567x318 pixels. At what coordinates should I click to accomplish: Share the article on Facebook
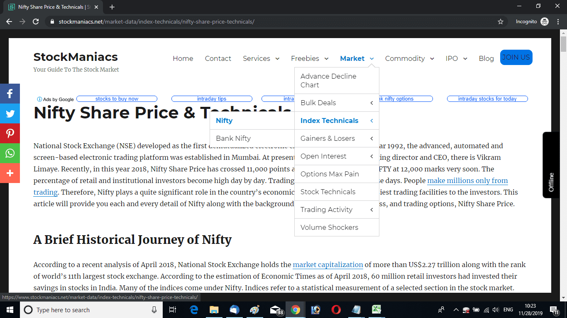10,94
